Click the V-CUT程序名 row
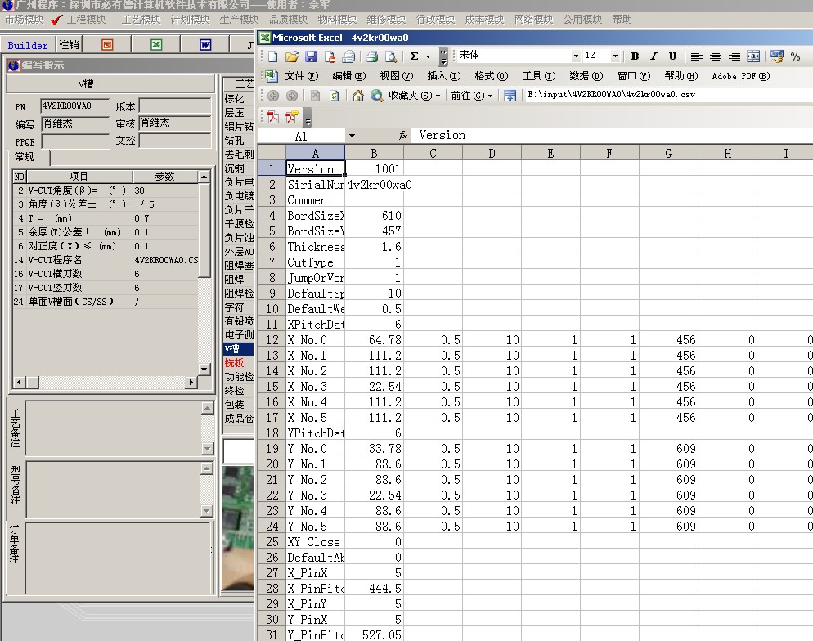The image size is (813, 641). tap(106, 260)
